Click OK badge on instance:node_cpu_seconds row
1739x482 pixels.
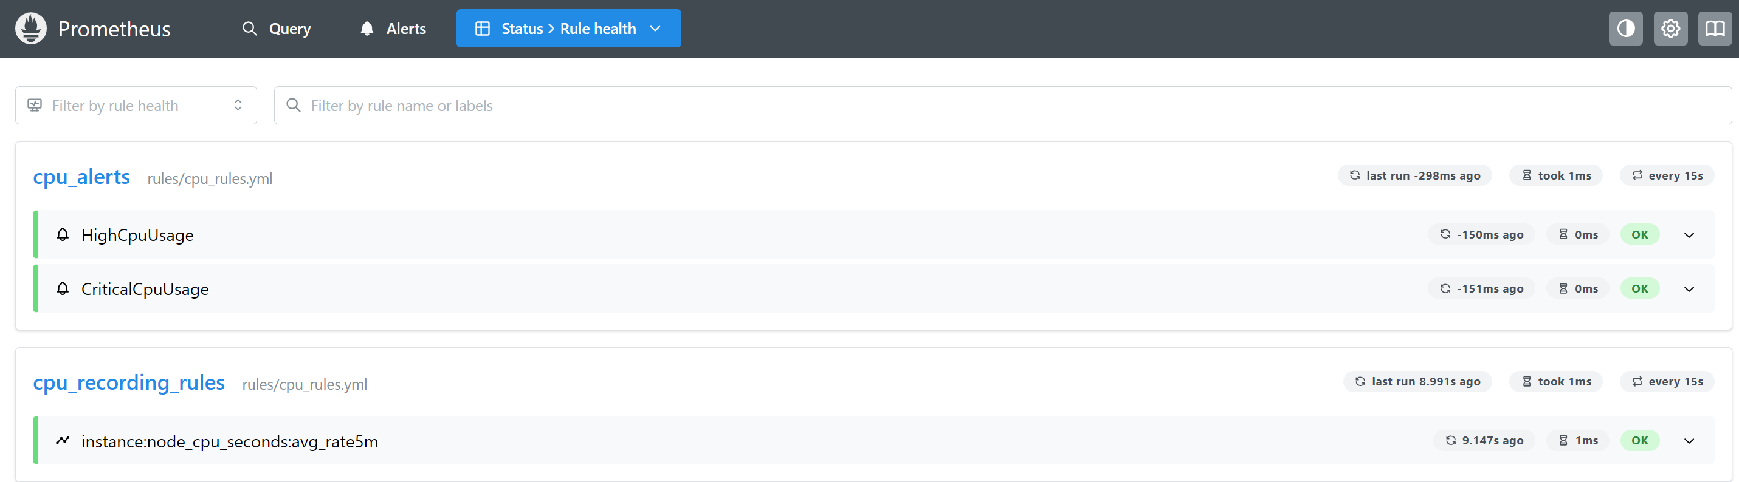[x=1639, y=440]
